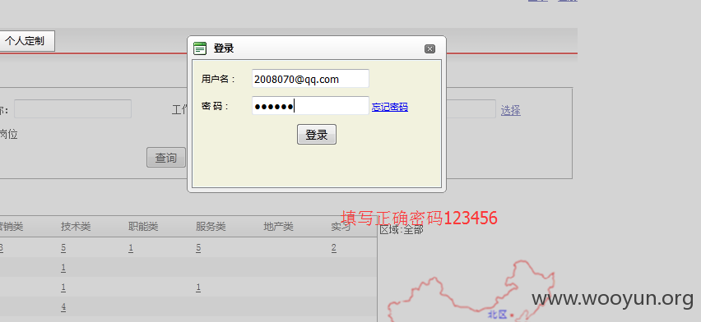Open the 忘记密码 link
Viewport: 701px width, 322px height.
click(390, 107)
